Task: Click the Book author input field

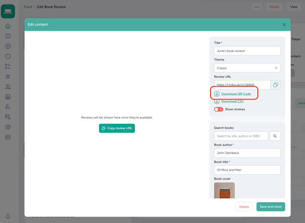Action: 247,153
